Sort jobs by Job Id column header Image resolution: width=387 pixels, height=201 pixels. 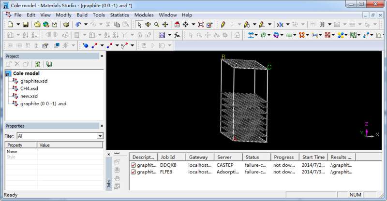pyautogui.click(x=172, y=157)
